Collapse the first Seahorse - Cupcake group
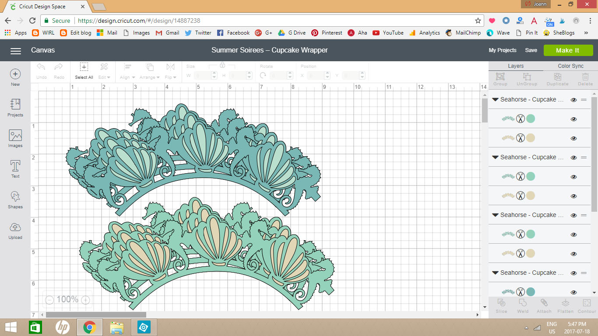Image resolution: width=598 pixels, height=336 pixels. point(495,100)
